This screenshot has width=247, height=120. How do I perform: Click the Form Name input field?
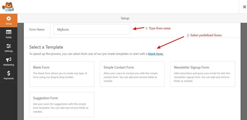(92, 29)
